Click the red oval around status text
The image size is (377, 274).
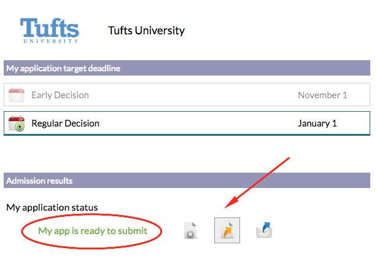[91, 231]
